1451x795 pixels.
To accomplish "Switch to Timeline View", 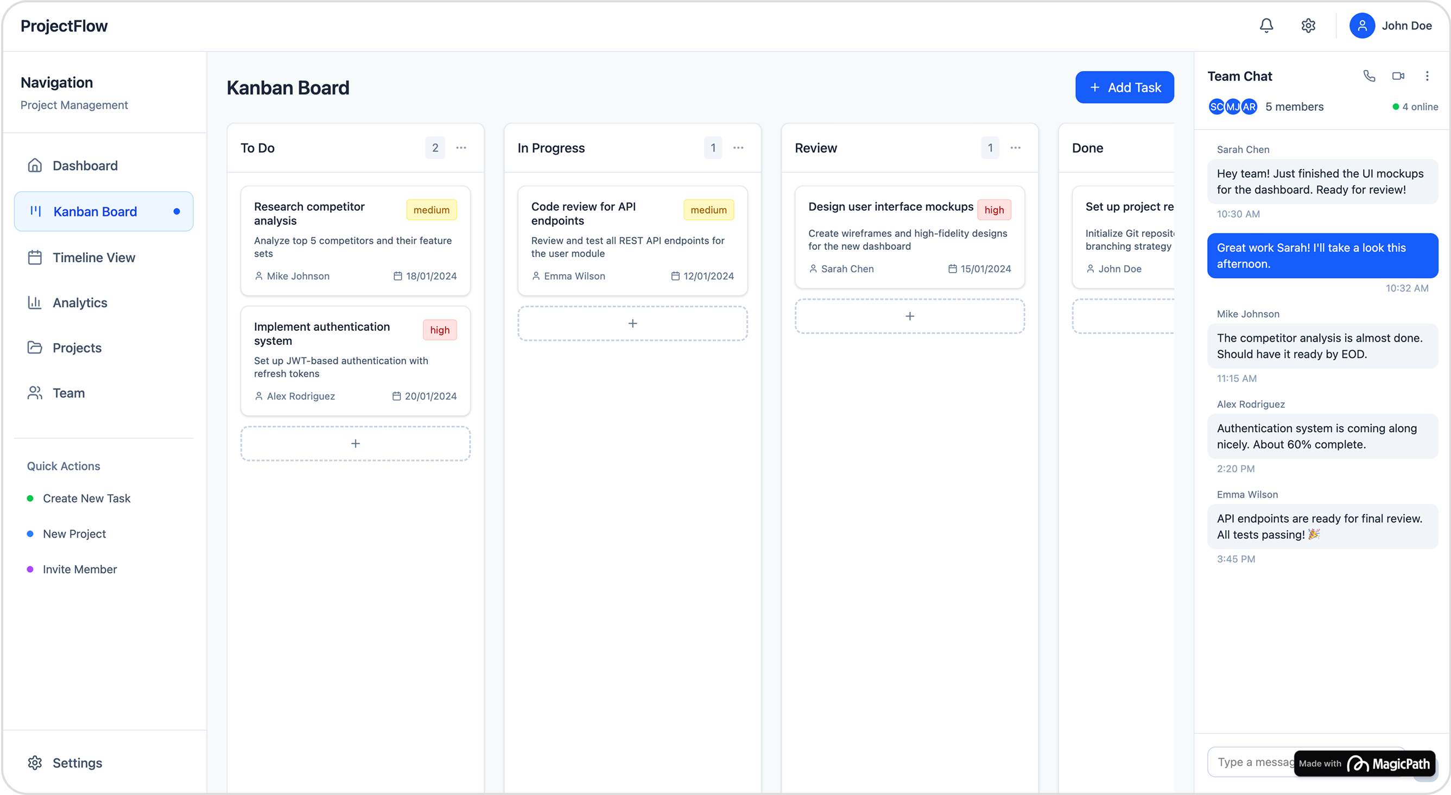I will pyautogui.click(x=93, y=257).
